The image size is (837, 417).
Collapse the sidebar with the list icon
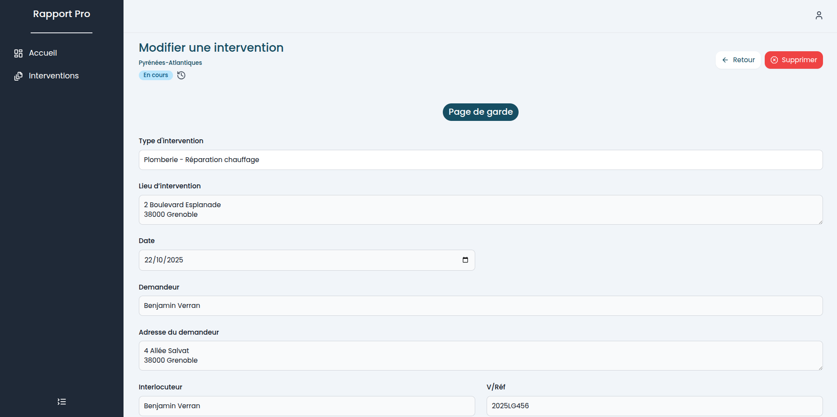pyautogui.click(x=62, y=402)
